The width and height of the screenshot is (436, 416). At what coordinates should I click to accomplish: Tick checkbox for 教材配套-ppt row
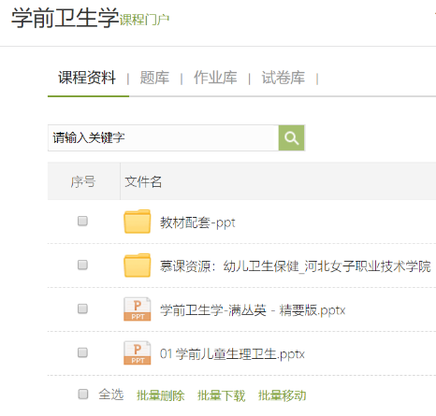82,221
